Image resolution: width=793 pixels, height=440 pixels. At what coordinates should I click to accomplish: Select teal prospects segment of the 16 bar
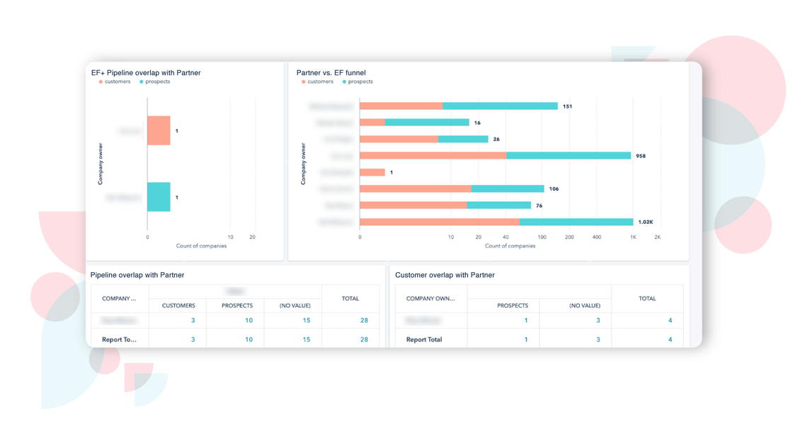pyautogui.click(x=427, y=123)
